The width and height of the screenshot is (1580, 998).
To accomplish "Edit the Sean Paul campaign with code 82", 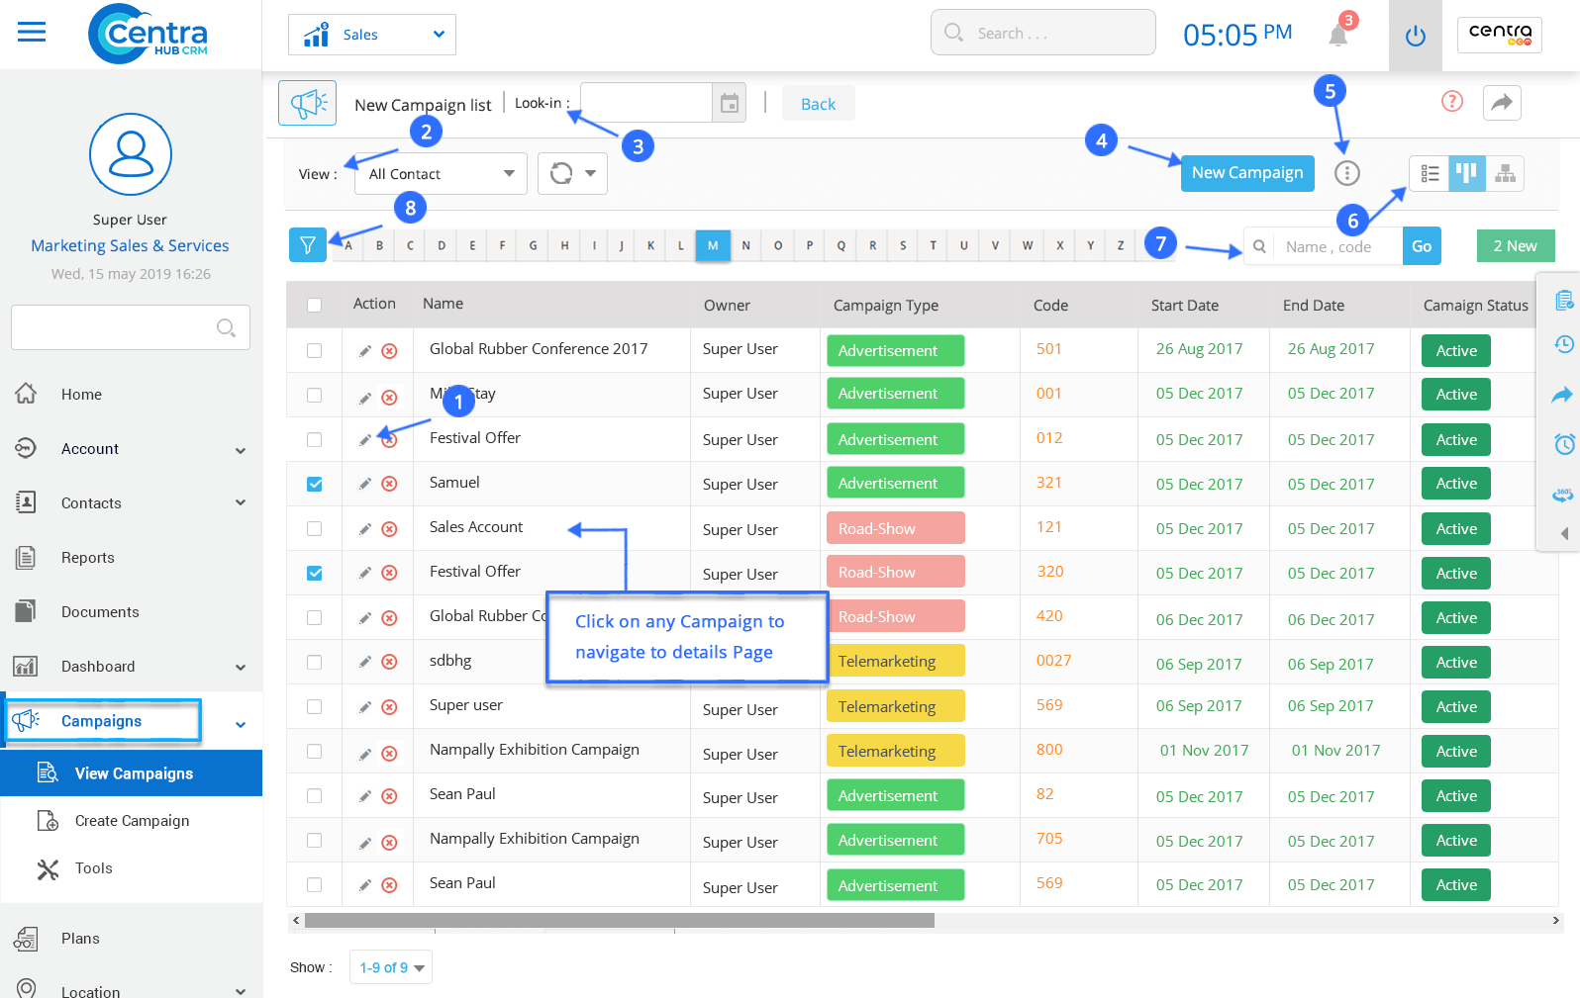I will (x=365, y=796).
